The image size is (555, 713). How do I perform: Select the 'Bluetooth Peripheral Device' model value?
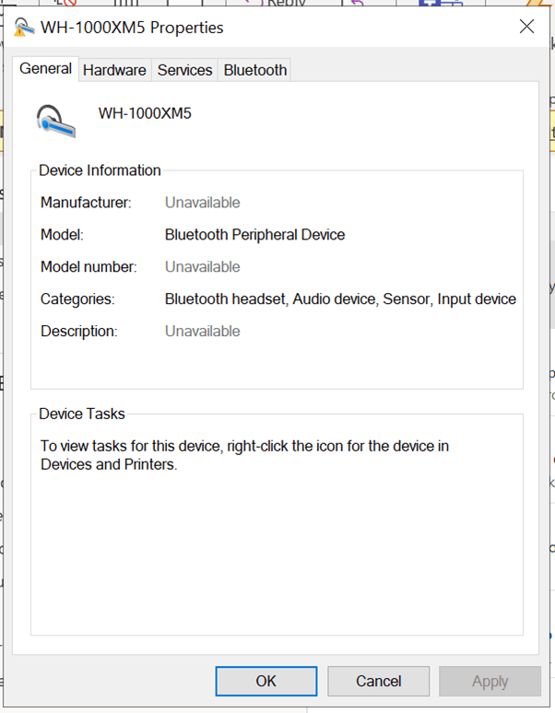[254, 235]
